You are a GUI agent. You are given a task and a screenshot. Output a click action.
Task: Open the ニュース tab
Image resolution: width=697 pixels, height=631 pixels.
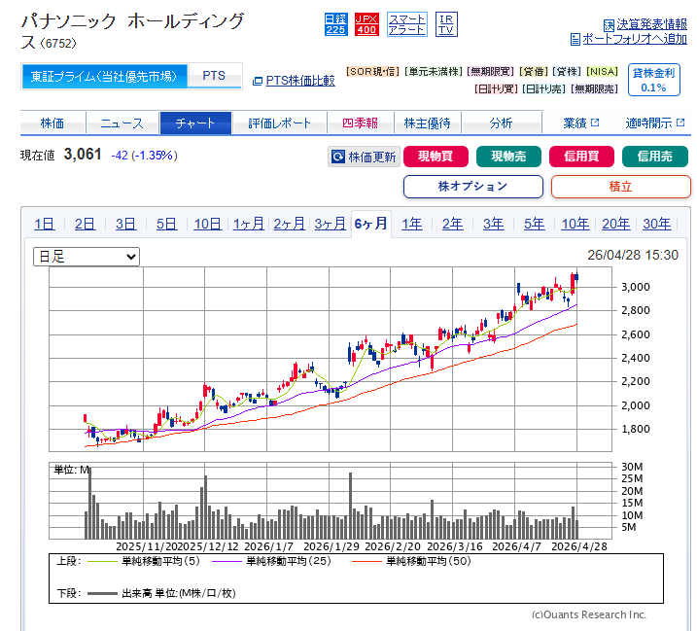(122, 123)
